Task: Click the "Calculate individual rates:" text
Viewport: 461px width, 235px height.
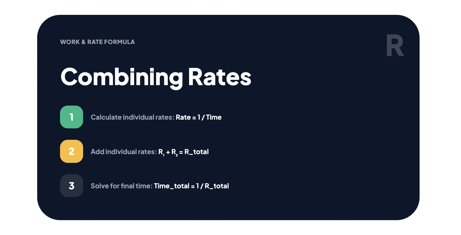Action: pyautogui.click(x=132, y=117)
